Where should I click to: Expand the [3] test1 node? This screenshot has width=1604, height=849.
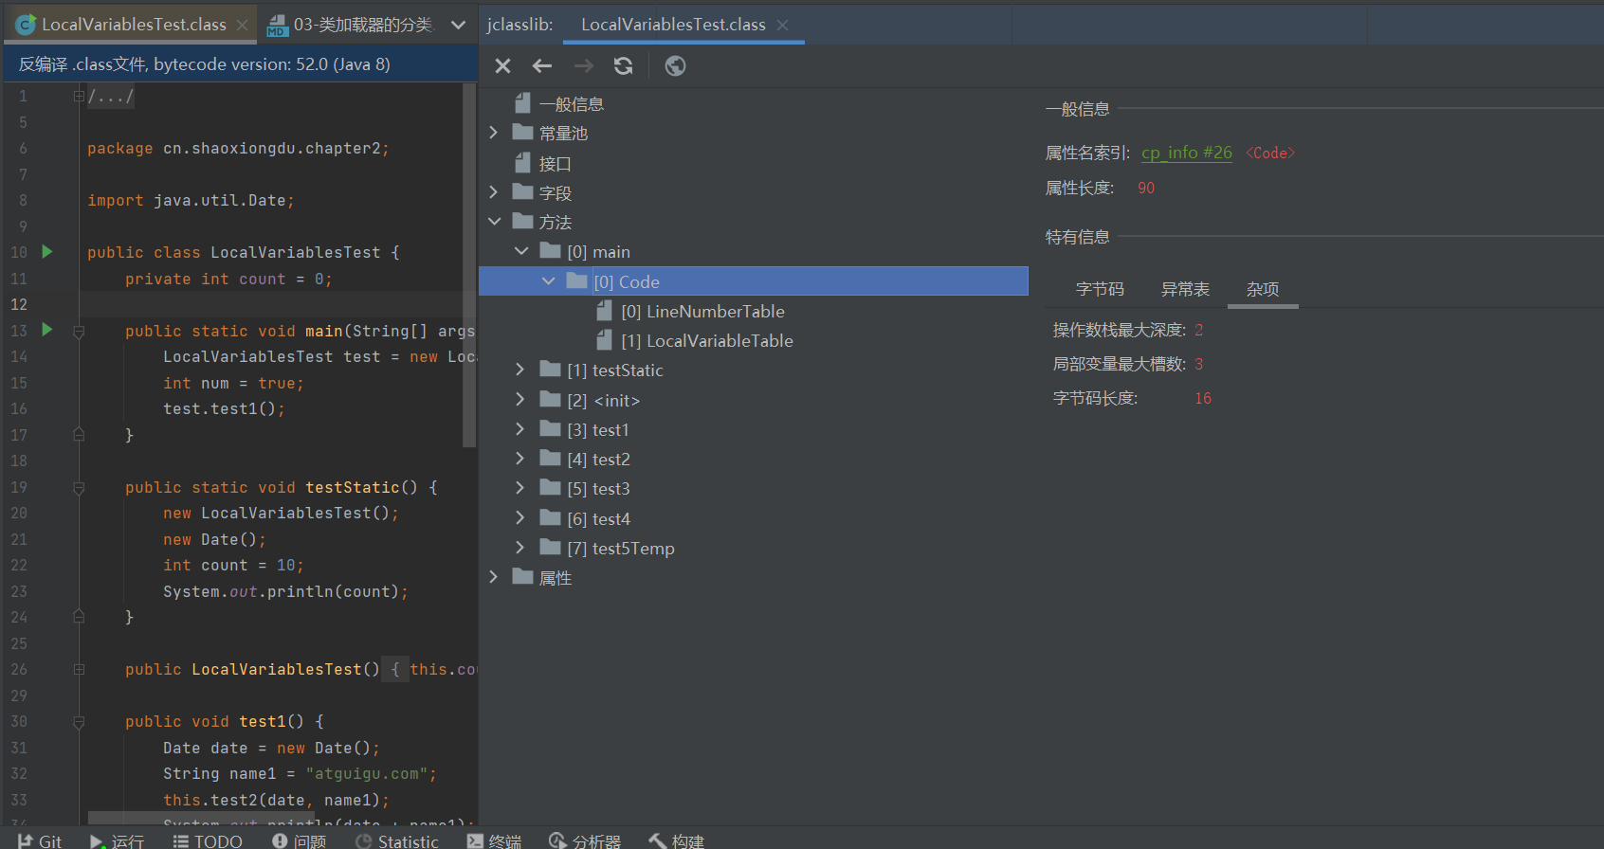pyautogui.click(x=520, y=429)
